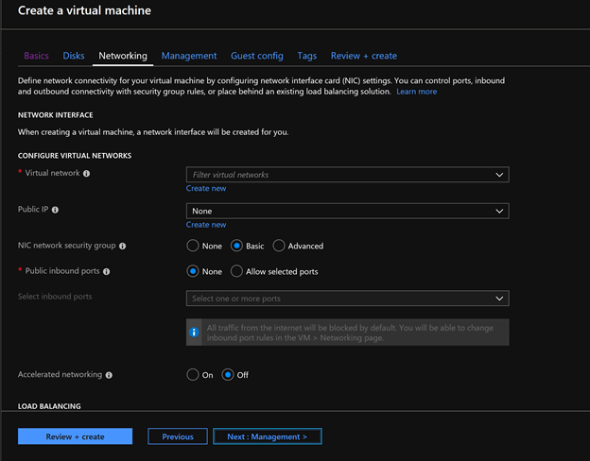Screen dimensions: 590x461
Task: Click the blue Review + create button
Action: [x=76, y=436]
